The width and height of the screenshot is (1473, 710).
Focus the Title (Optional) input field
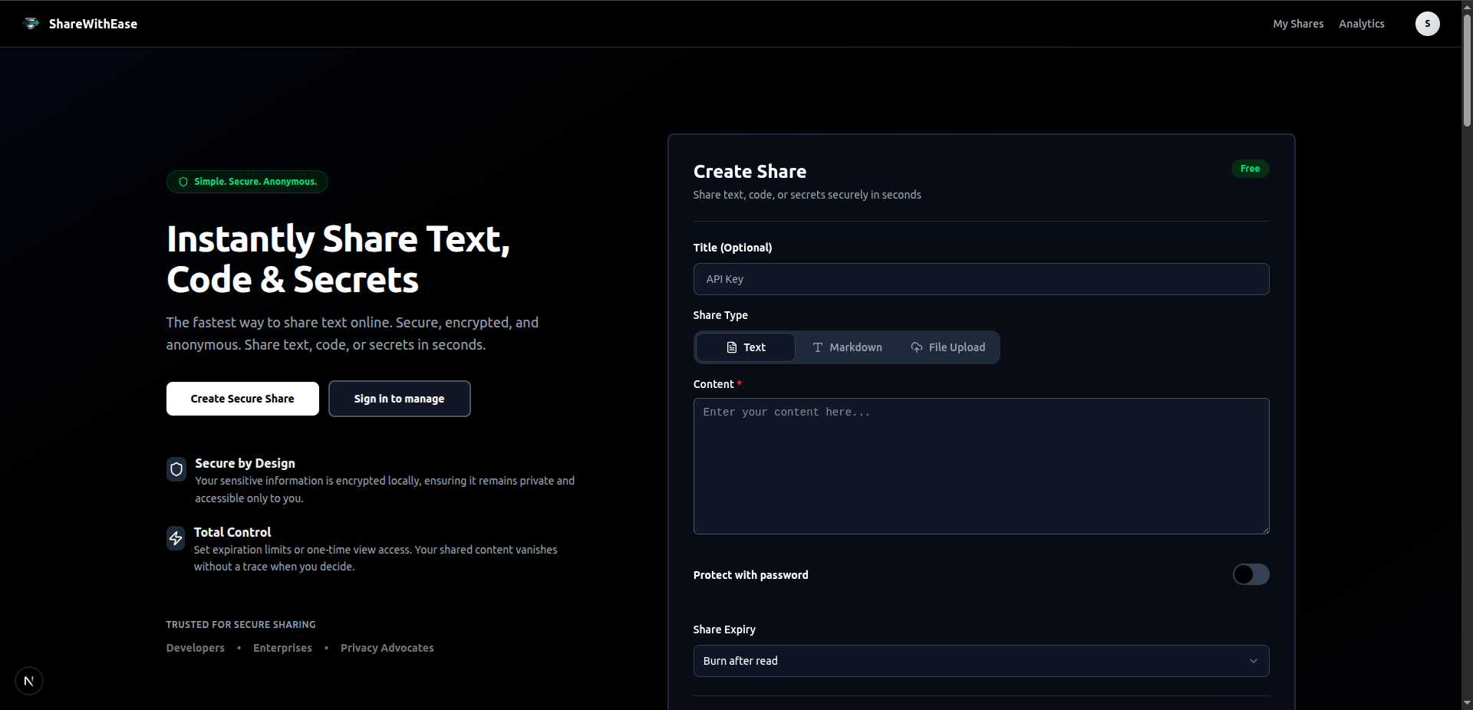click(981, 279)
